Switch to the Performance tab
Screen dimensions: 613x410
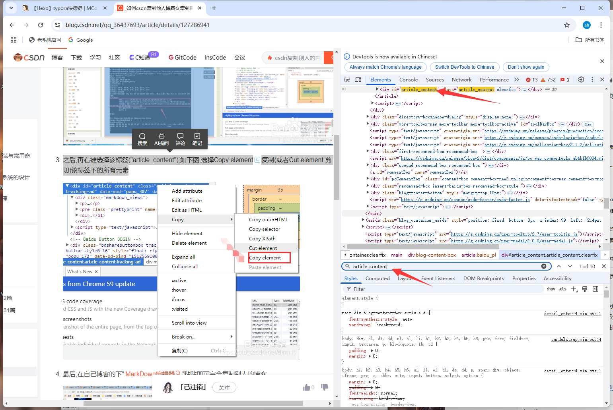point(494,79)
